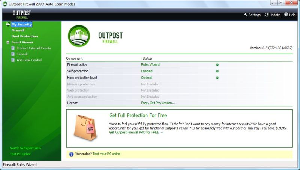Open Product Internal Events log
Viewport: 300px width, 170px height.
[34, 48]
